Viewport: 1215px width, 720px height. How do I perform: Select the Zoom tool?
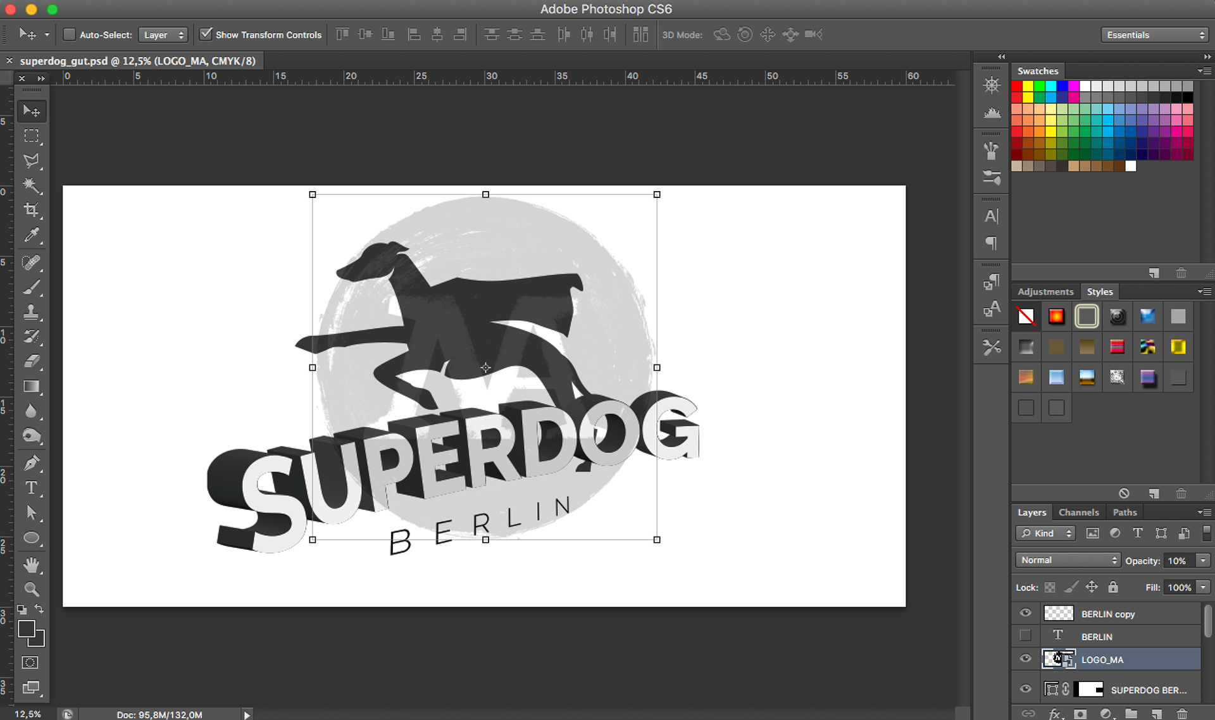(31, 589)
